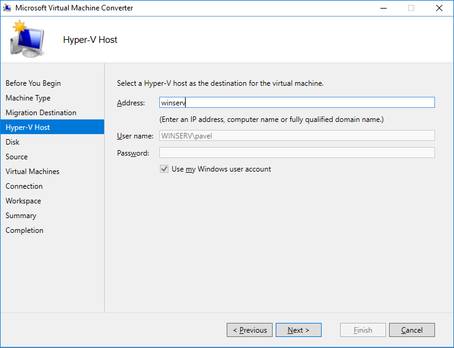Go to the Workspace step

[23, 201]
